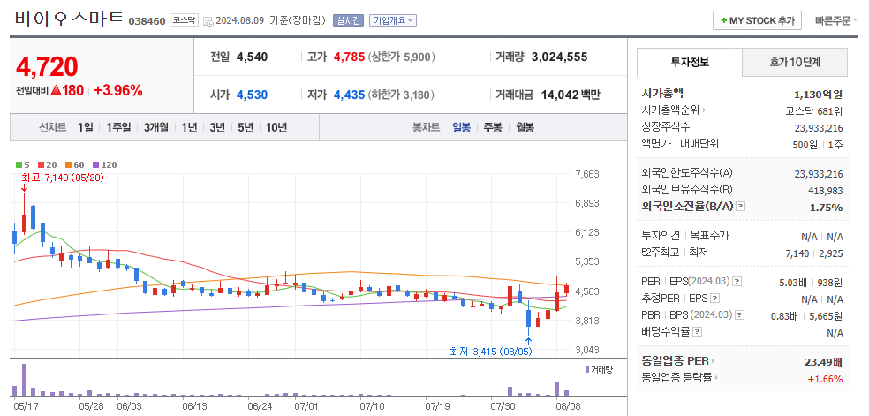This screenshot has width=869, height=416.
Task: Open help icon beside 추정PER EPS
Action: [715, 298]
